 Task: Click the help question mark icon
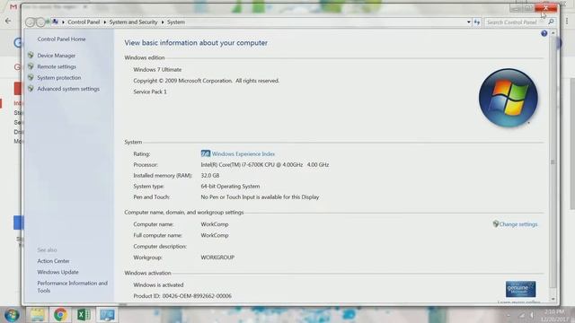point(544,34)
